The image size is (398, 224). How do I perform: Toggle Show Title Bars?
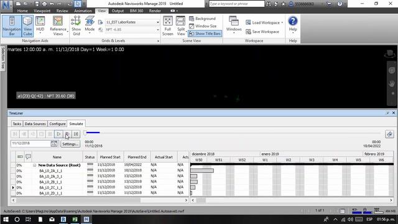[205, 34]
